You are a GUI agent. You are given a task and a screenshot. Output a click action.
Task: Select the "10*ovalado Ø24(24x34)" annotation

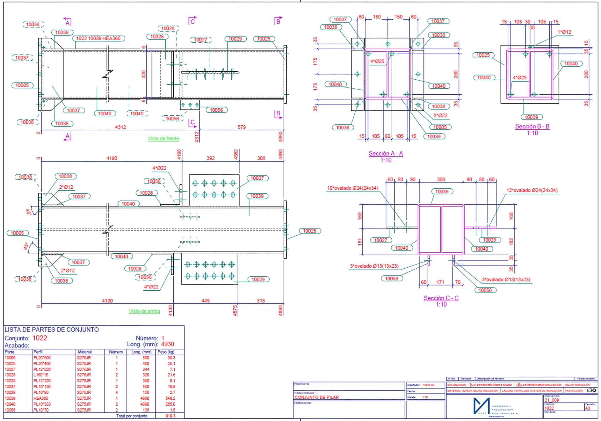tap(353, 188)
